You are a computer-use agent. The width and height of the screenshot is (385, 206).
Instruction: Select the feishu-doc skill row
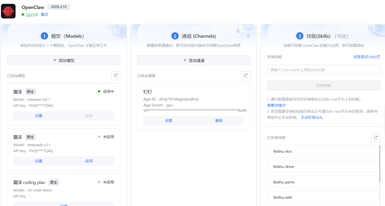click(x=323, y=151)
